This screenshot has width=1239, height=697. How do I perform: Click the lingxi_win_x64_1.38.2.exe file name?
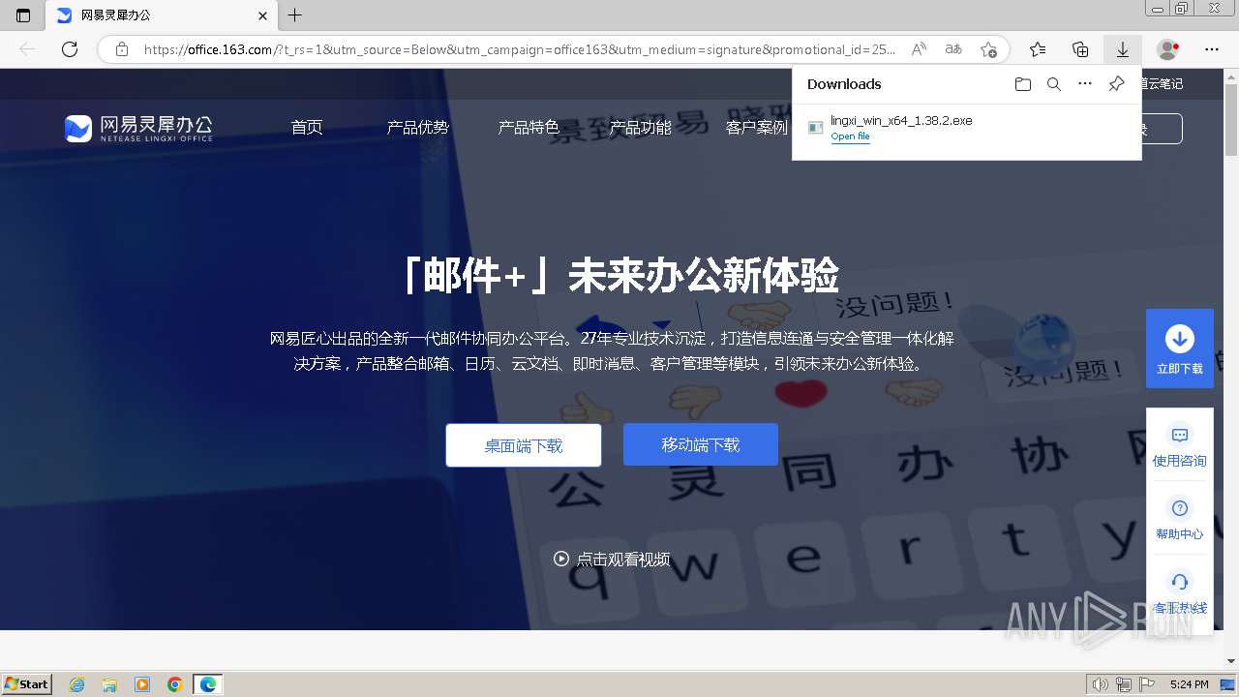[x=901, y=121]
